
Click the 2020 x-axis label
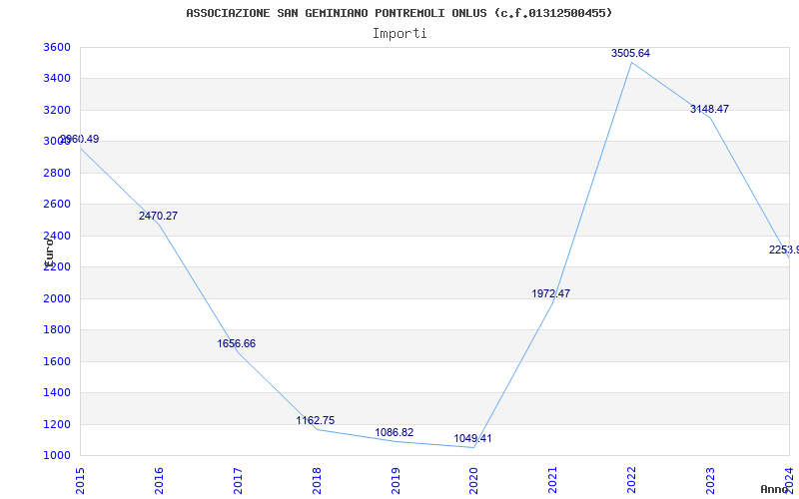473,480
